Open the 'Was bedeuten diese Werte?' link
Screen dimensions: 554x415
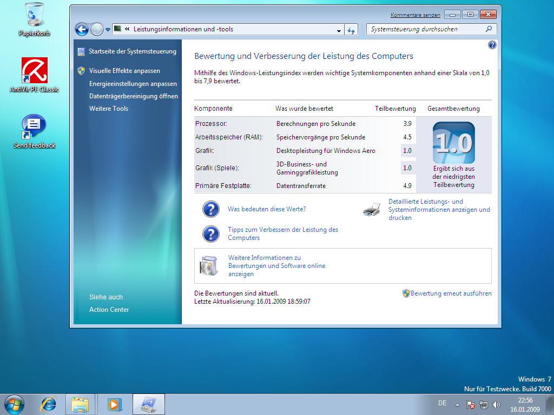pos(267,209)
